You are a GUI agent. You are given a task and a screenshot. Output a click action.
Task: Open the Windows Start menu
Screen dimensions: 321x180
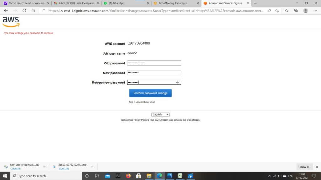[5, 176]
